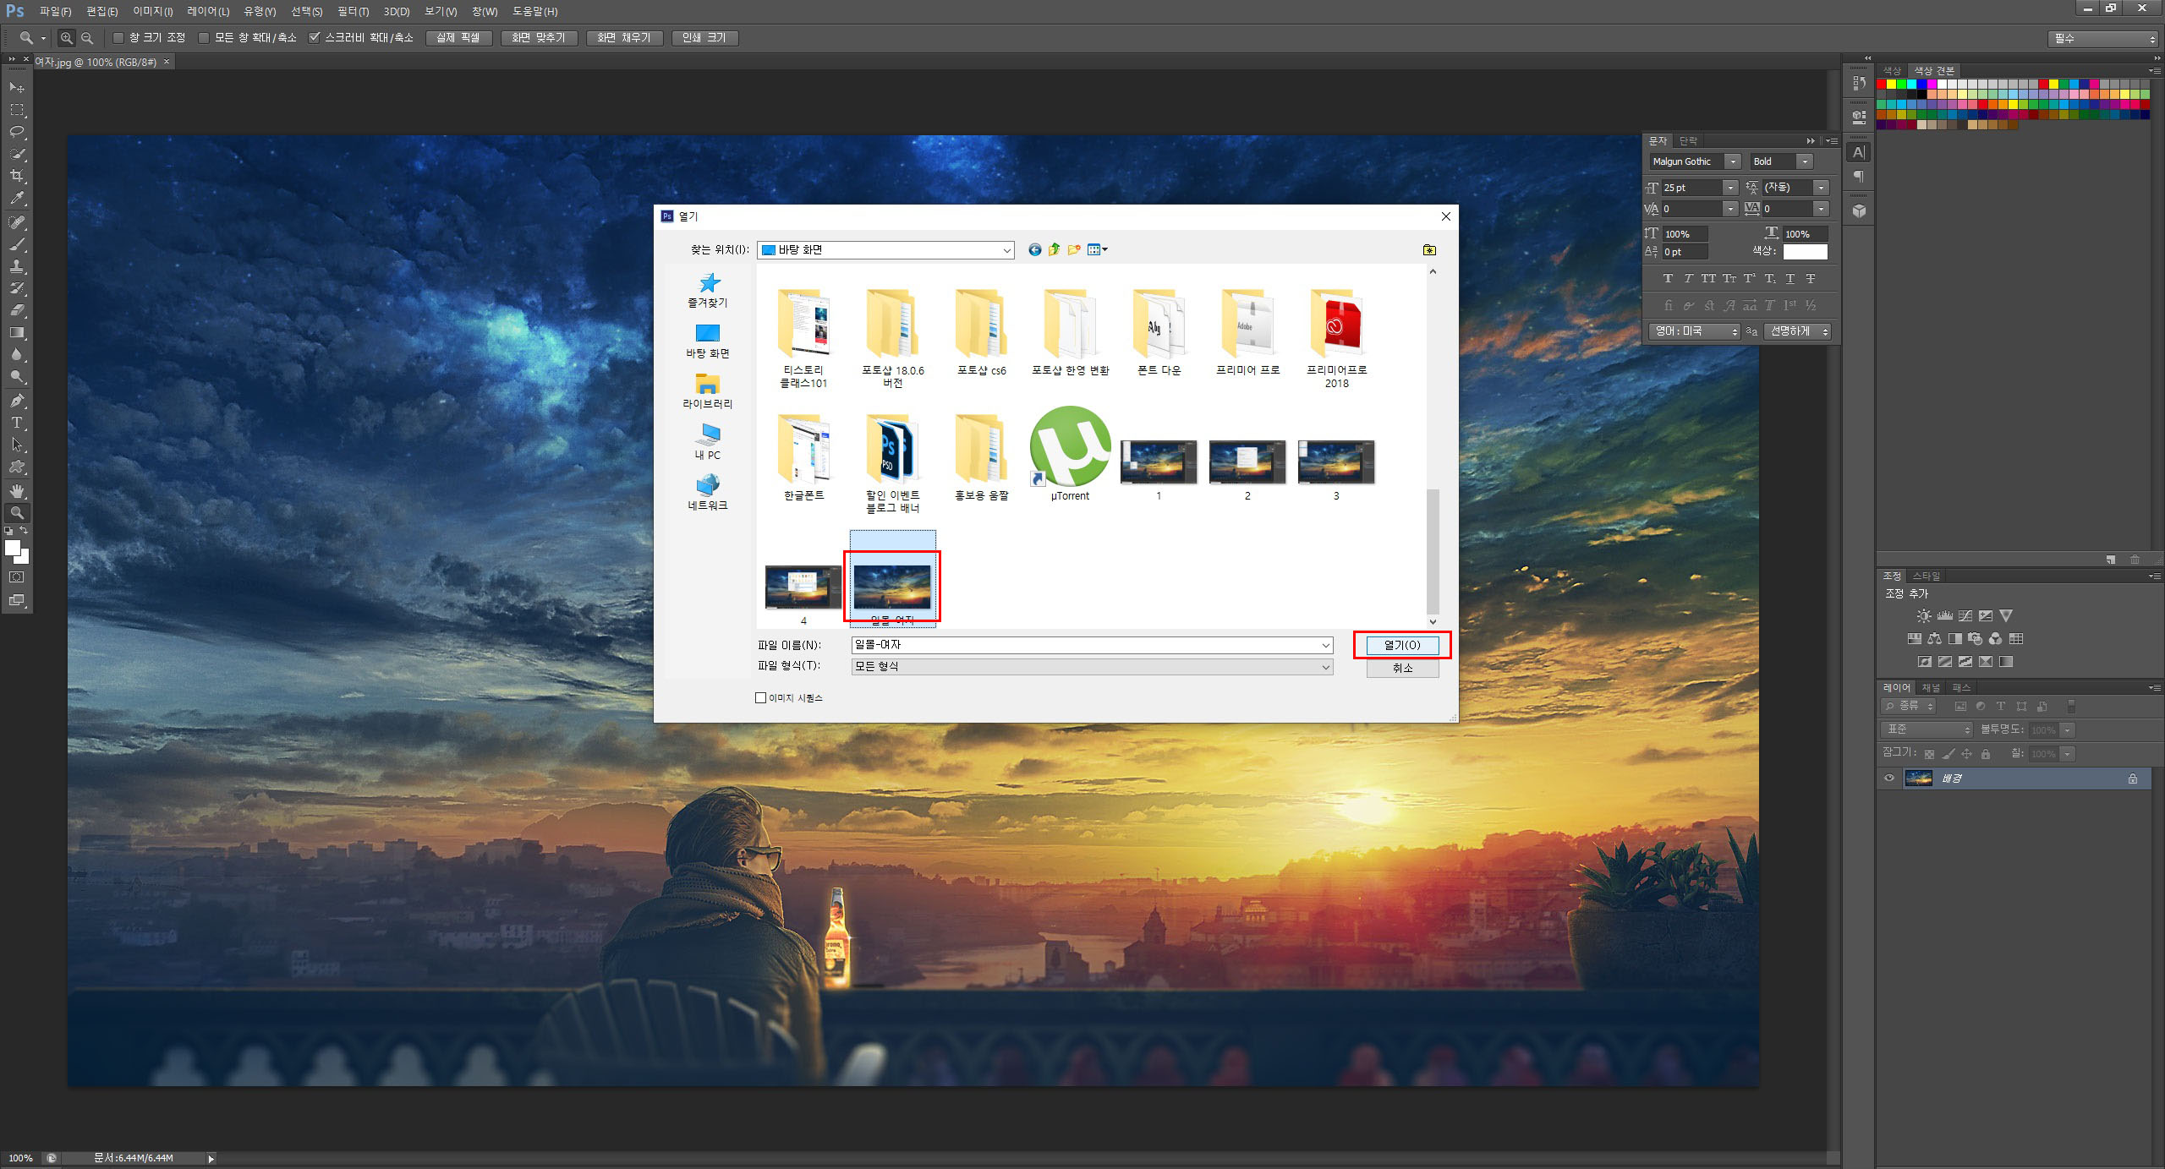Image resolution: width=2165 pixels, height=1169 pixels.
Task: Toggle 모든 창 확대/축소 checkbox
Action: [x=204, y=38]
